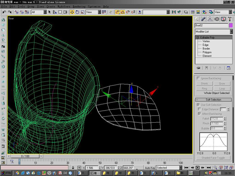The image size is (235, 176).
Task: Open the Motion command panel tab
Action: pos(217,19)
